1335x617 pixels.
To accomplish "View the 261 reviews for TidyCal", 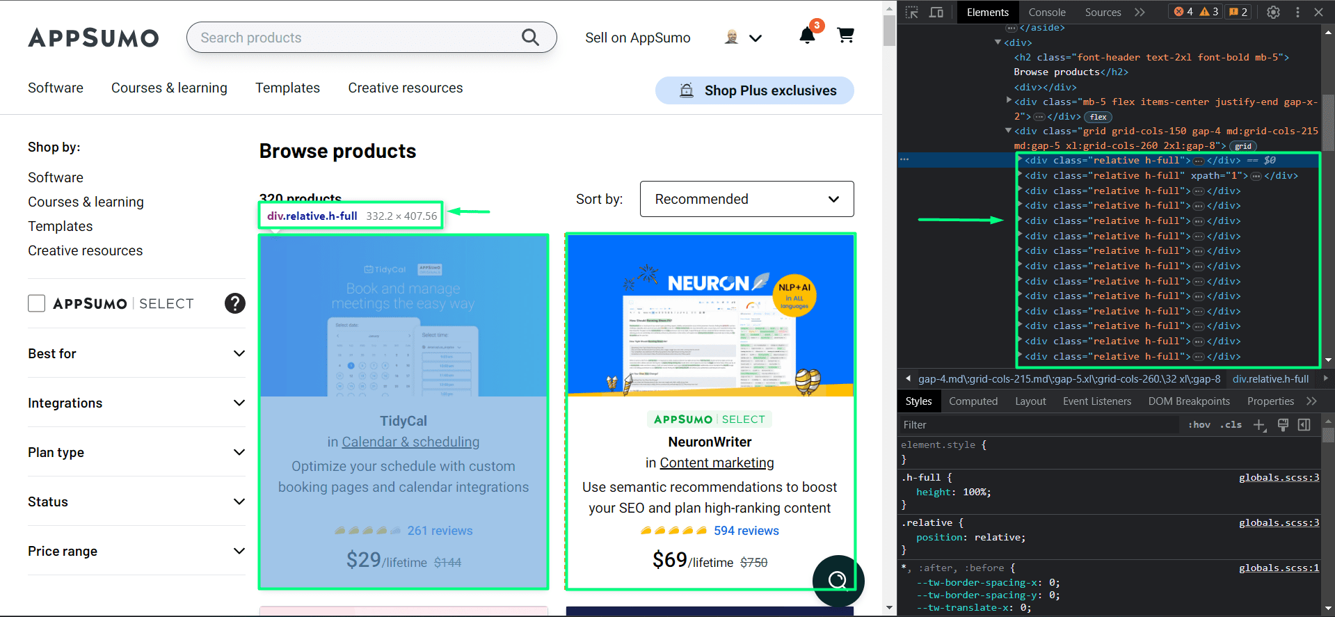I will 440,531.
